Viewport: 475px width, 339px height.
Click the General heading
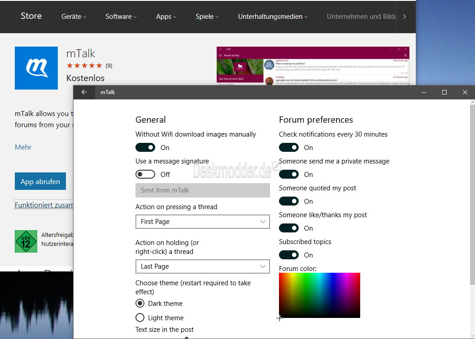pyautogui.click(x=151, y=120)
